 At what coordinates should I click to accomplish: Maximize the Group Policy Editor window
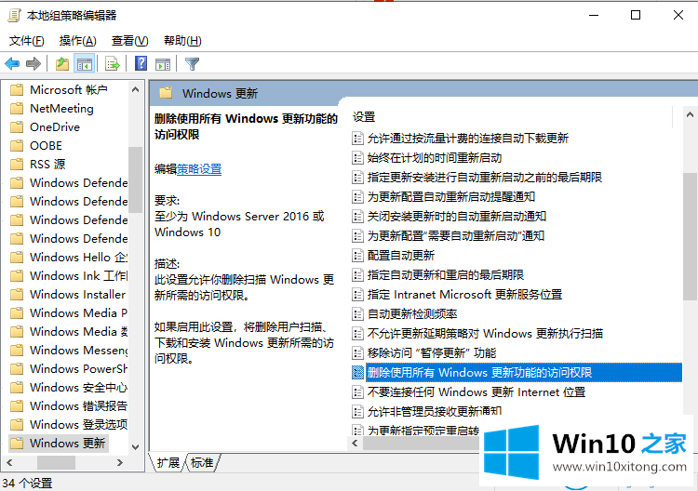(x=636, y=15)
